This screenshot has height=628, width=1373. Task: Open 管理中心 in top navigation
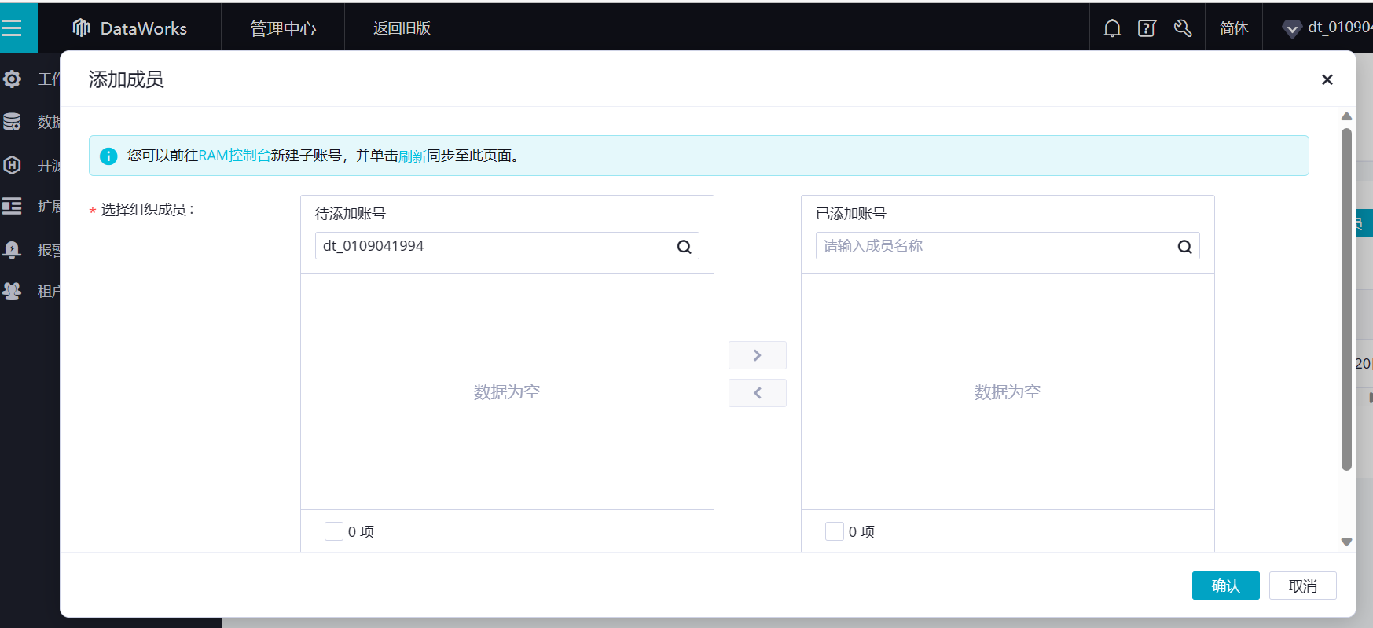(x=283, y=28)
